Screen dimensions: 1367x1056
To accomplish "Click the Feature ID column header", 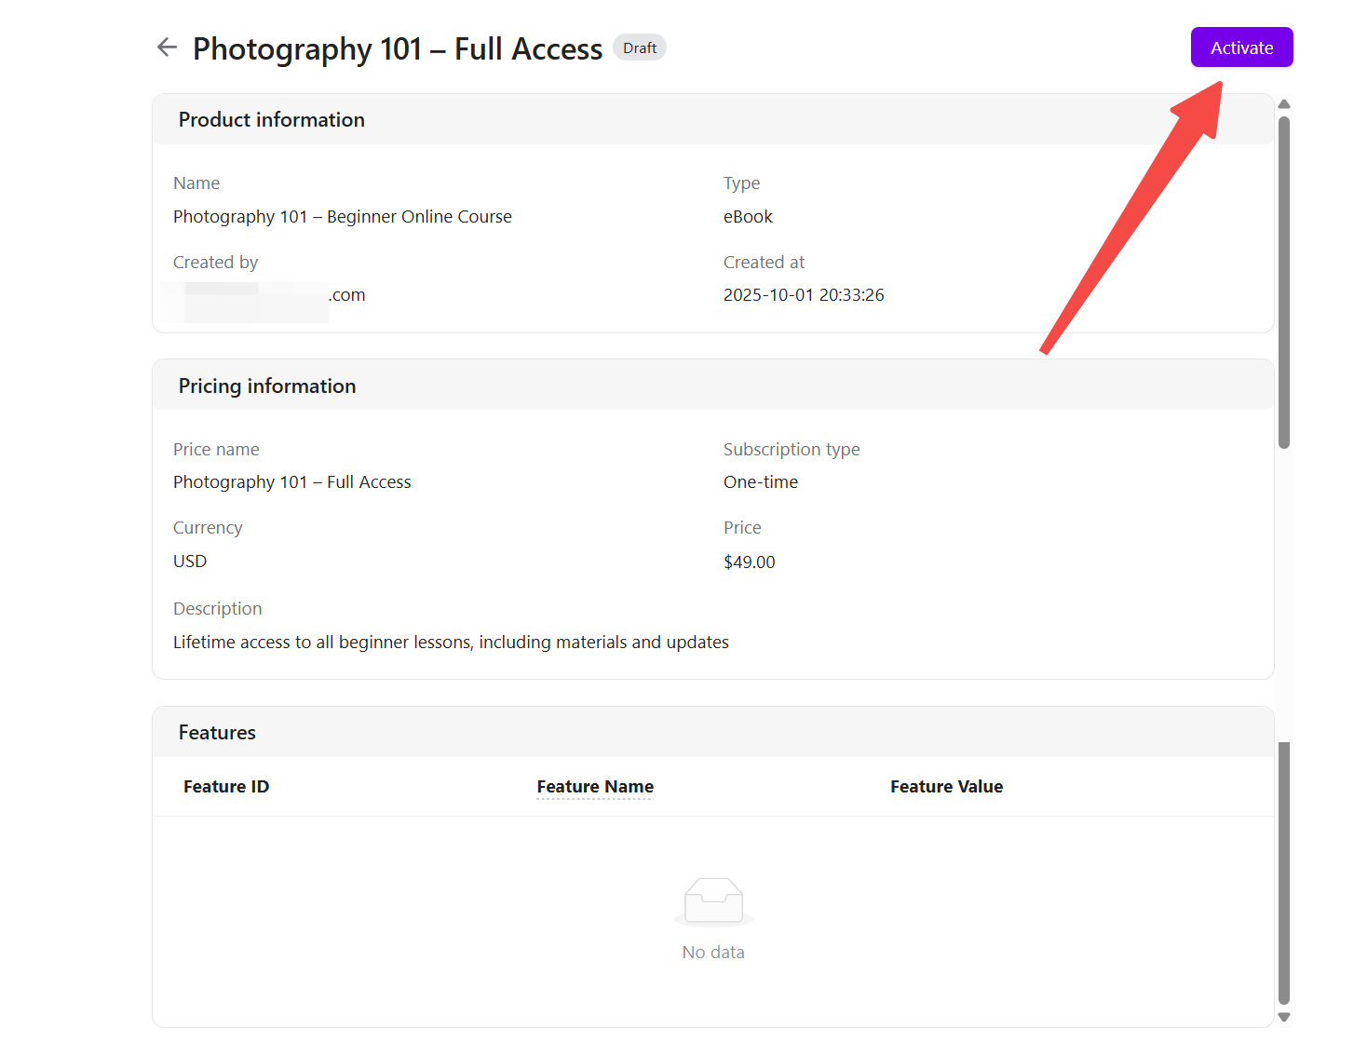I will (226, 787).
